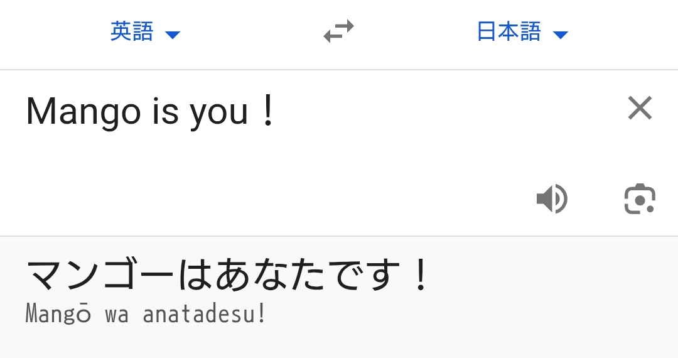Screen dimensions: 678x358
Task: Tap the 英語 source language label
Action: [132, 31]
